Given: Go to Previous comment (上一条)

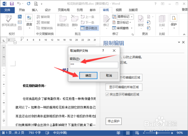Looking at the screenshot, I should click(88, 17).
